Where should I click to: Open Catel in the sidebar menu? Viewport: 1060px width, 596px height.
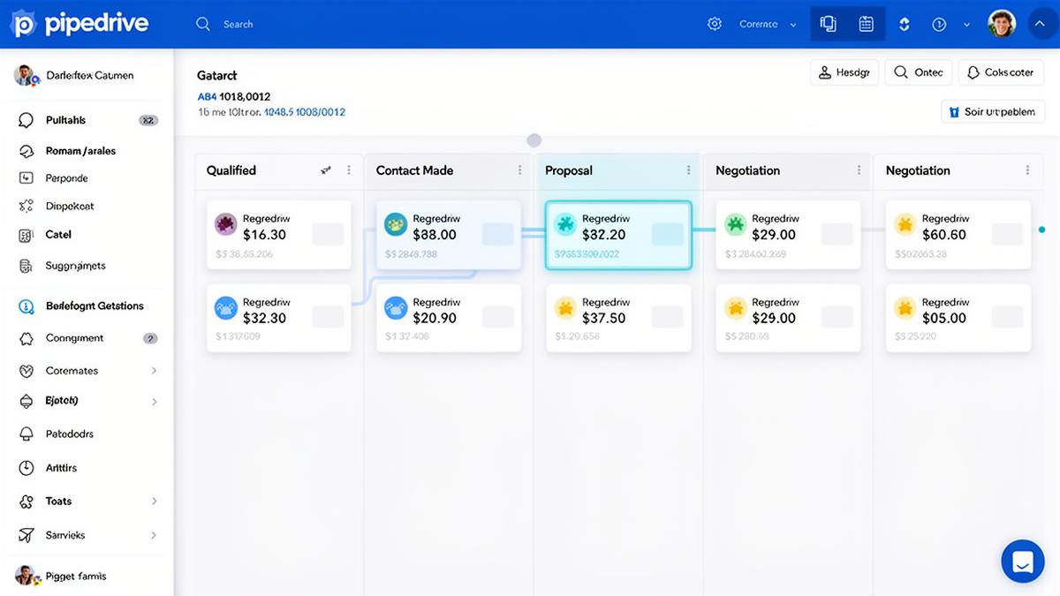click(x=58, y=235)
